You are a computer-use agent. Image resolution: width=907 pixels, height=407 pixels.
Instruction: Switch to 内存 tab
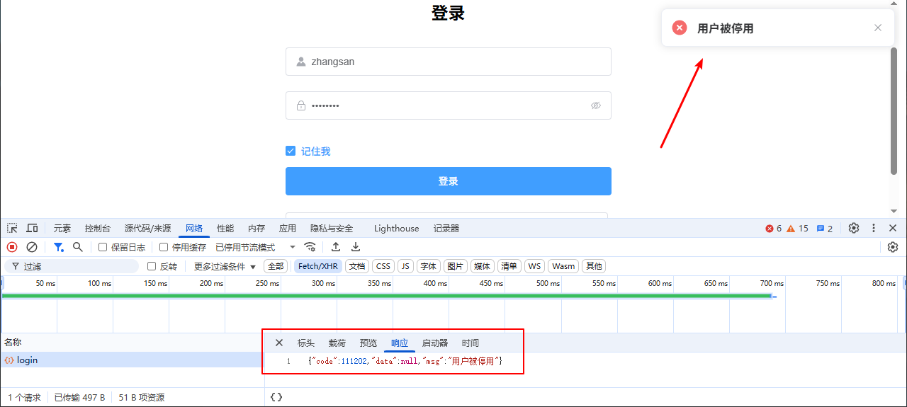tap(257, 228)
